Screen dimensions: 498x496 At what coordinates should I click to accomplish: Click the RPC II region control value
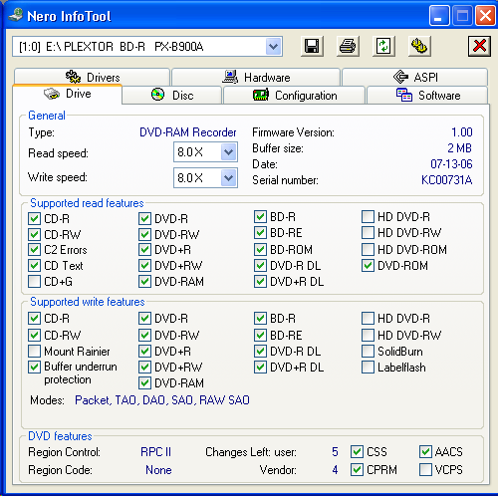(x=155, y=452)
